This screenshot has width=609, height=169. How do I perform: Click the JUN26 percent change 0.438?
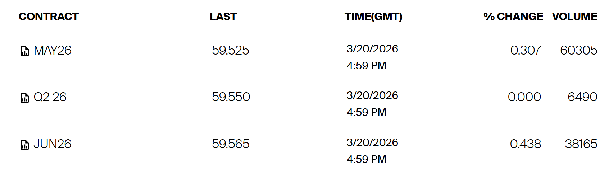click(525, 144)
